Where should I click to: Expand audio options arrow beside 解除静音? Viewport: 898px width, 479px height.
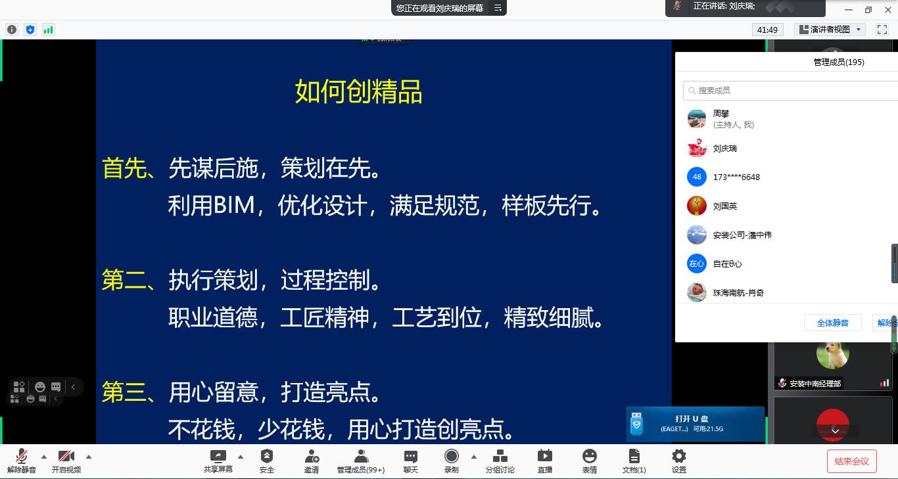(44, 457)
